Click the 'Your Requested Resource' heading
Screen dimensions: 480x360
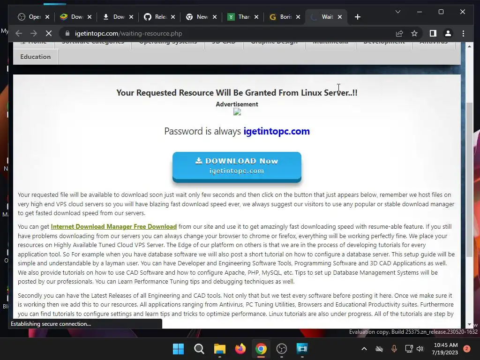(237, 92)
